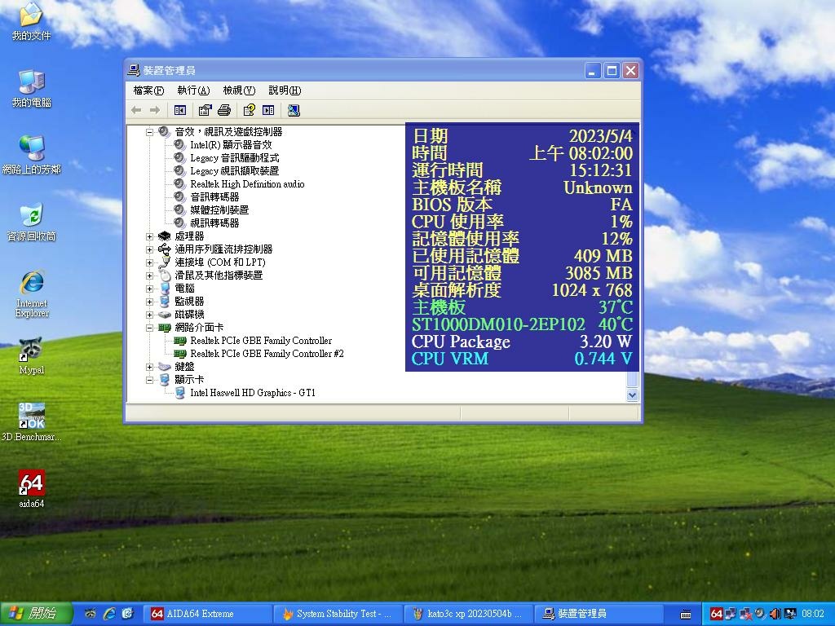835x626 pixels.
Task: Click the disconnected network tray icon with red X
Action: point(746,614)
